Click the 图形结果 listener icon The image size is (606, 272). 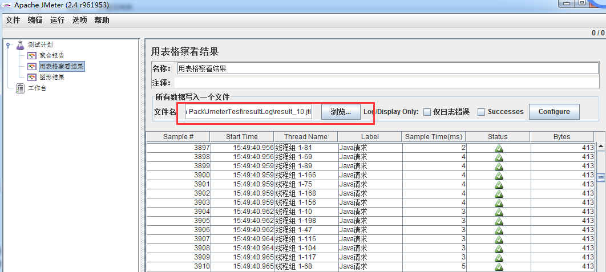(32, 78)
